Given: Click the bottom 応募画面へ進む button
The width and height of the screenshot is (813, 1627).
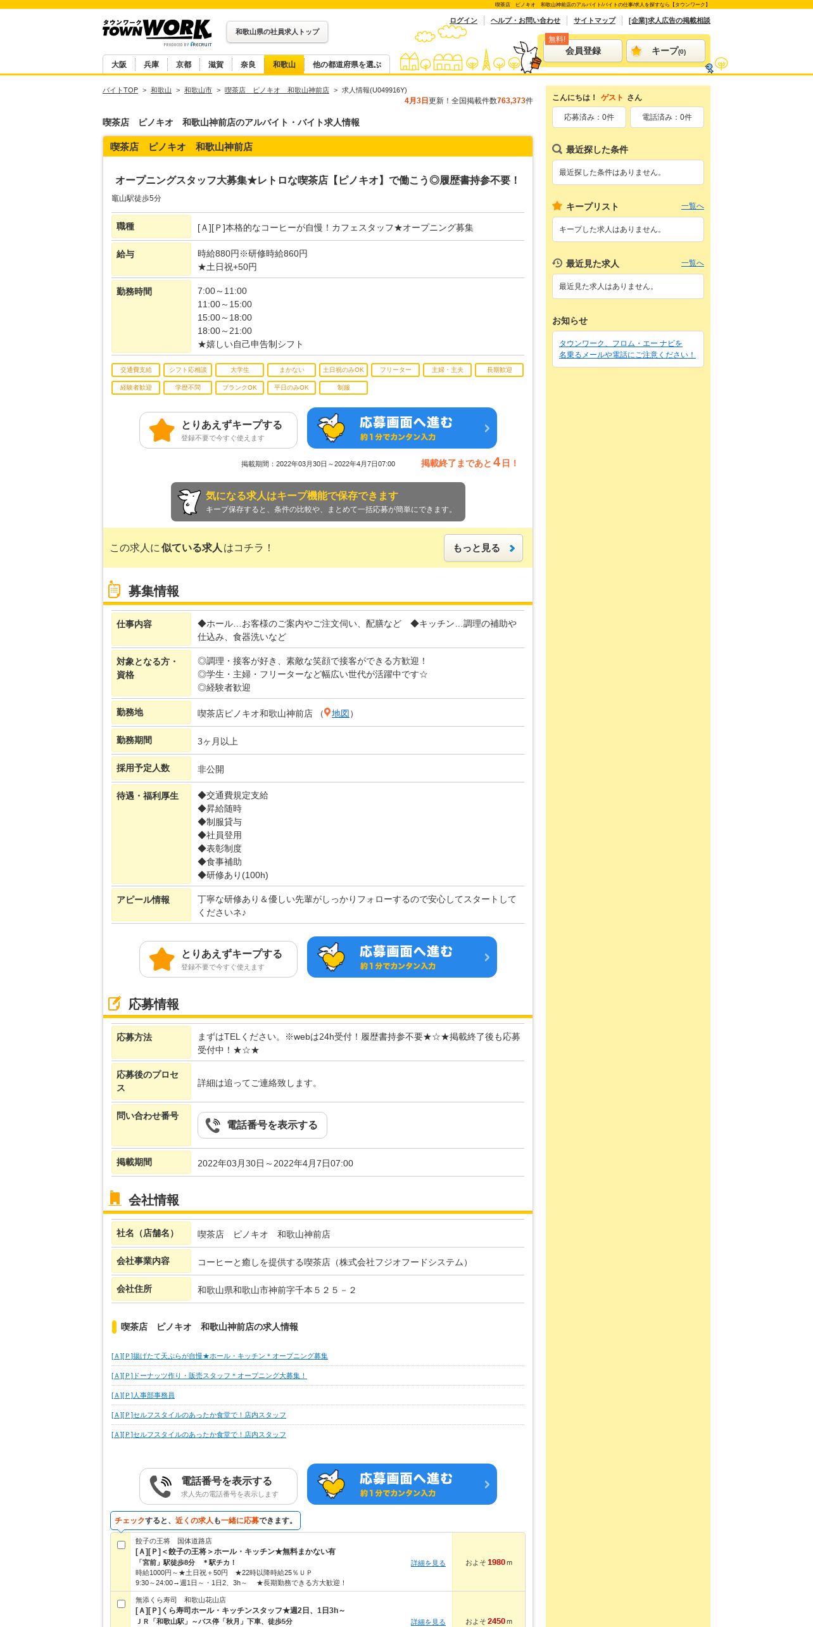Looking at the screenshot, I should 402,1484.
